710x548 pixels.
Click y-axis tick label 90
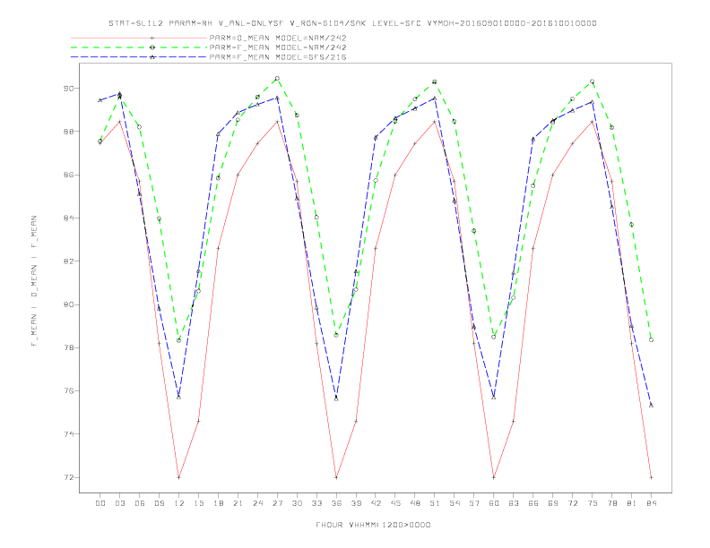tap(68, 88)
